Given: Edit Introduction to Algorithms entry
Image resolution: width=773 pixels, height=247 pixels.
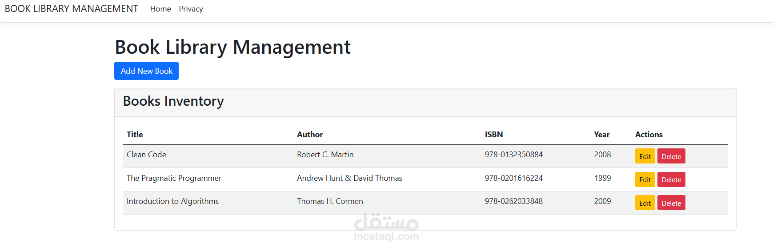Looking at the screenshot, I should [x=645, y=203].
